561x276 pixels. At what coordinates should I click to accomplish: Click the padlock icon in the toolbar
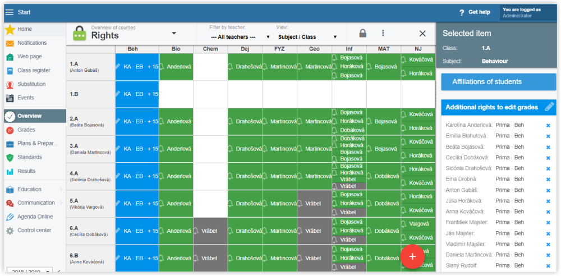click(x=362, y=33)
